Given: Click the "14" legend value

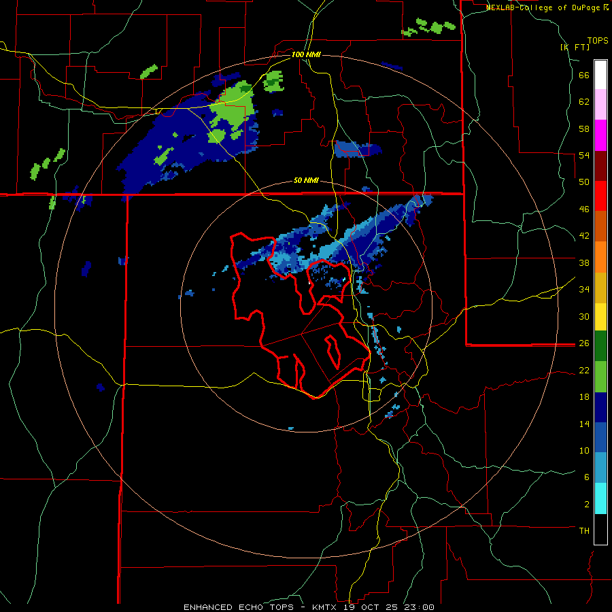Looking at the screenshot, I should [584, 424].
